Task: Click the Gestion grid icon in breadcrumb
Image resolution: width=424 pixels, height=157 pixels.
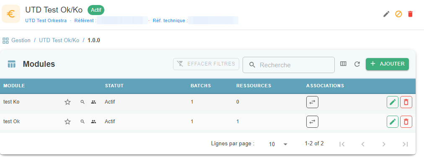Action: point(5,41)
